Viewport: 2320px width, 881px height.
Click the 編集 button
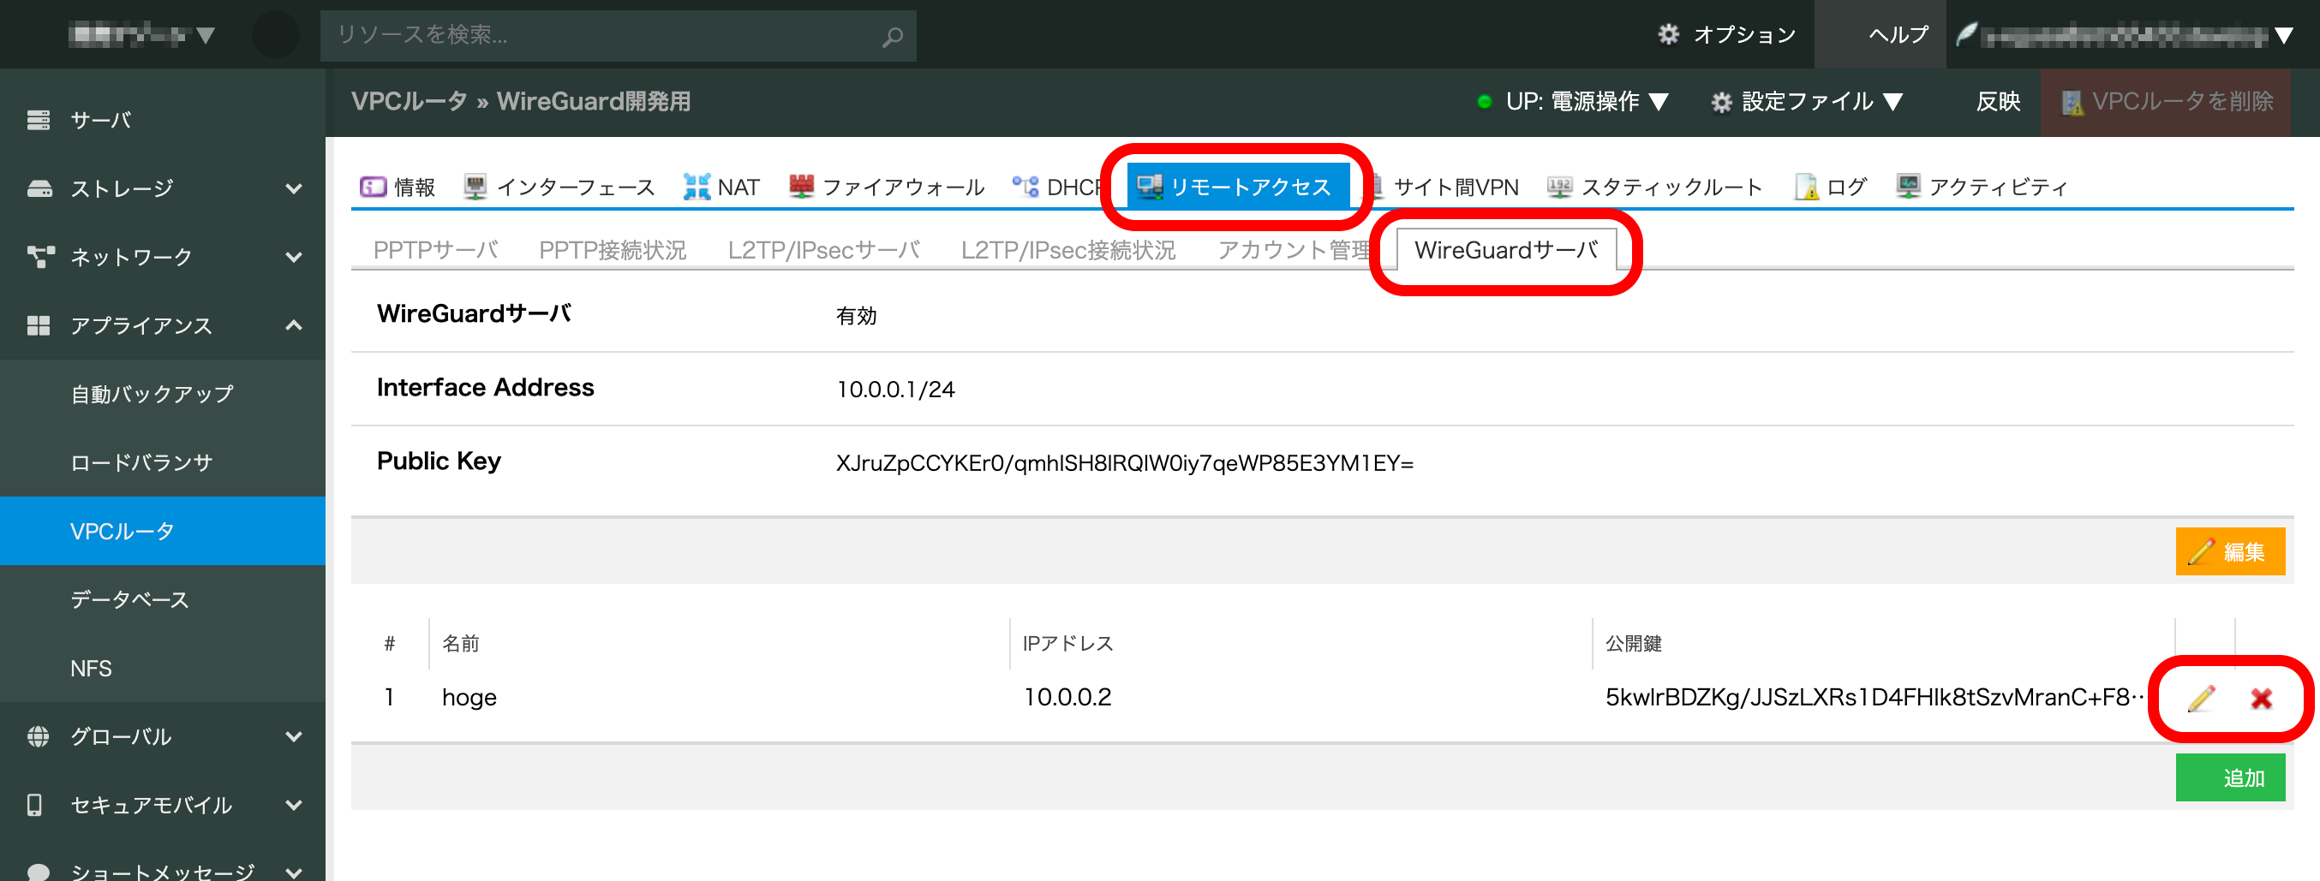point(2231,551)
